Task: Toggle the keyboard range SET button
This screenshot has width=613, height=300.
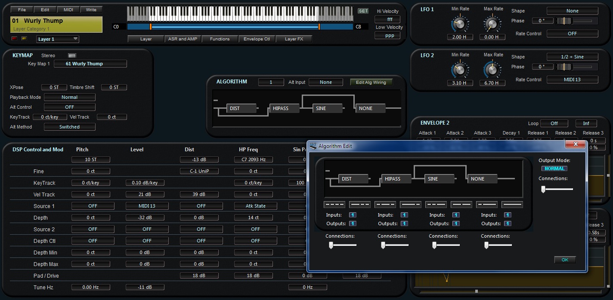Action: coord(363,11)
